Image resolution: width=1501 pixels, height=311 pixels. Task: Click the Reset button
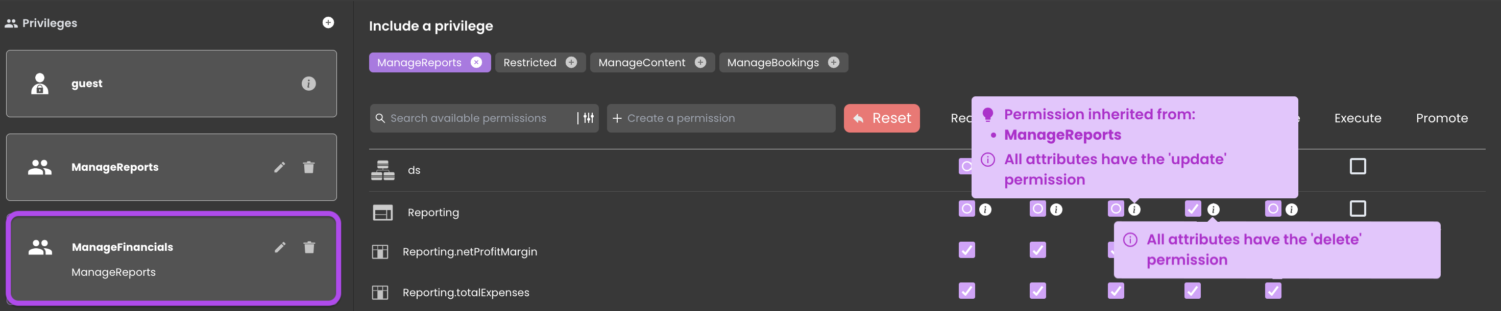(x=882, y=118)
